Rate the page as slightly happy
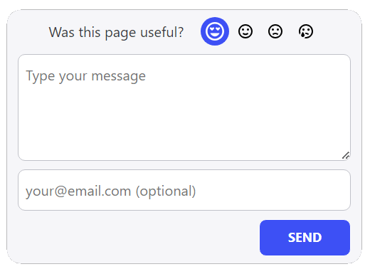This screenshot has width=370, height=274. [245, 31]
